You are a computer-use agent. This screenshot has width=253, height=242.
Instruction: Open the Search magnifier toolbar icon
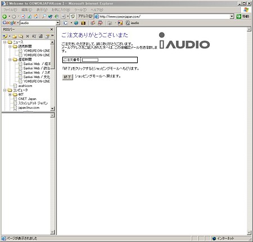pos(44,16)
